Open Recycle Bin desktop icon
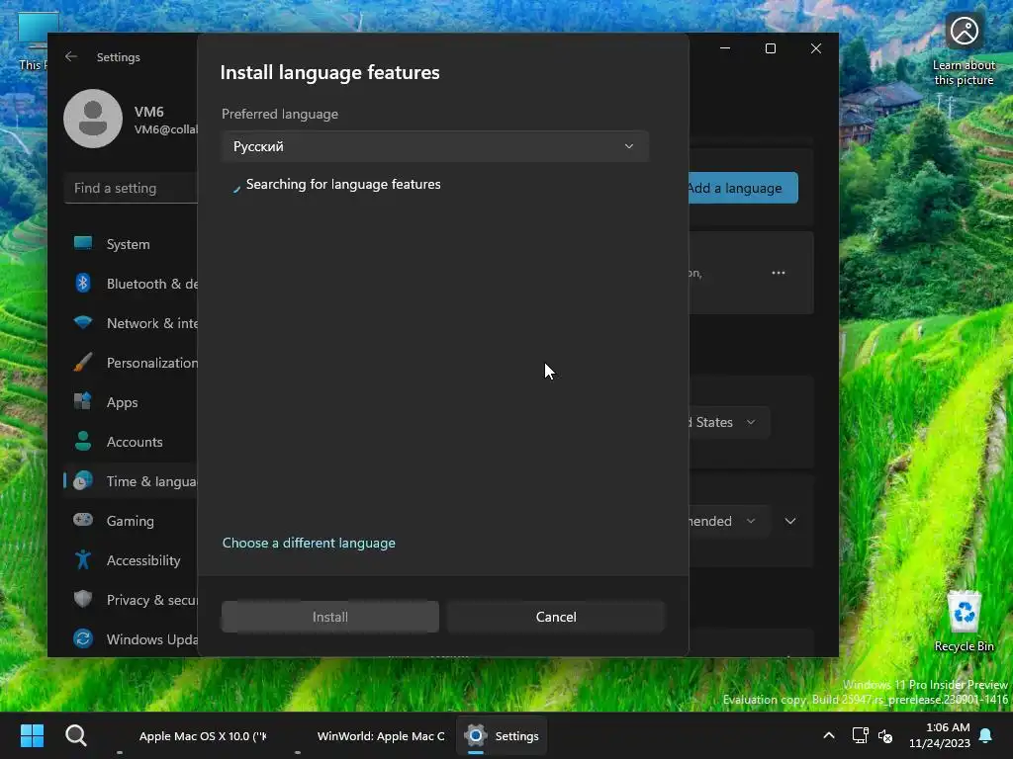The image size is (1013, 759). pyautogui.click(x=964, y=621)
